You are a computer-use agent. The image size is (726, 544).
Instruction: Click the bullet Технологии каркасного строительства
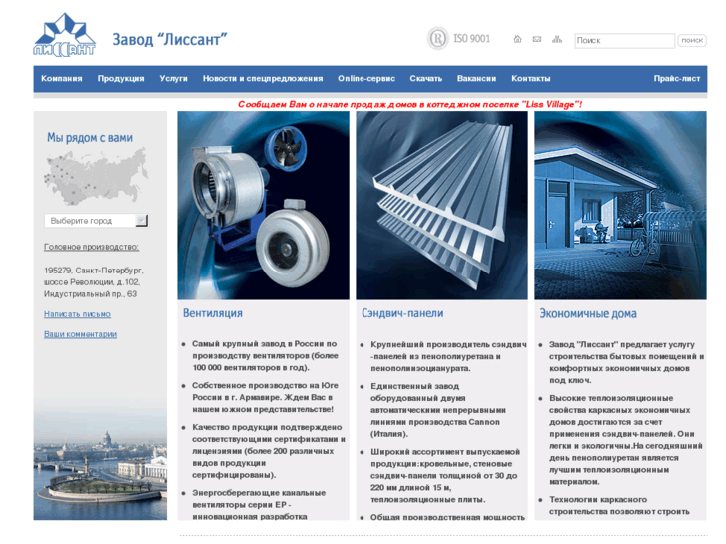[619, 506]
